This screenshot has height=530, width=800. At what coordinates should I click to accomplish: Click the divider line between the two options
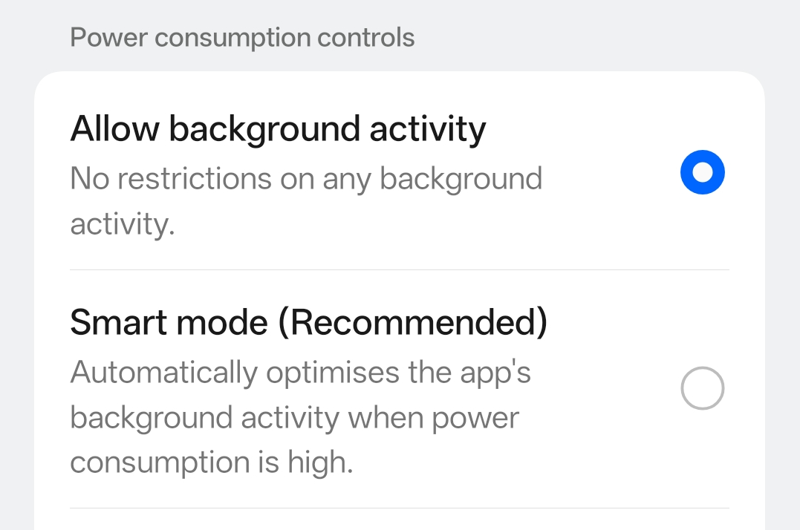pos(400,269)
